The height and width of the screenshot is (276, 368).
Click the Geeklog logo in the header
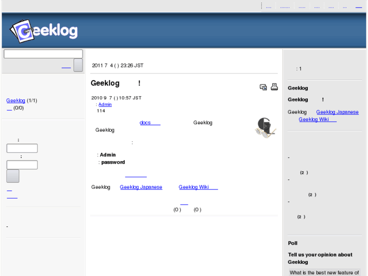click(44, 31)
